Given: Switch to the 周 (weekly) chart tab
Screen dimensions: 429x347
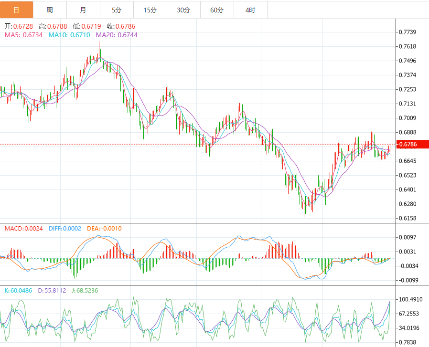Looking at the screenshot, I should 50,10.
